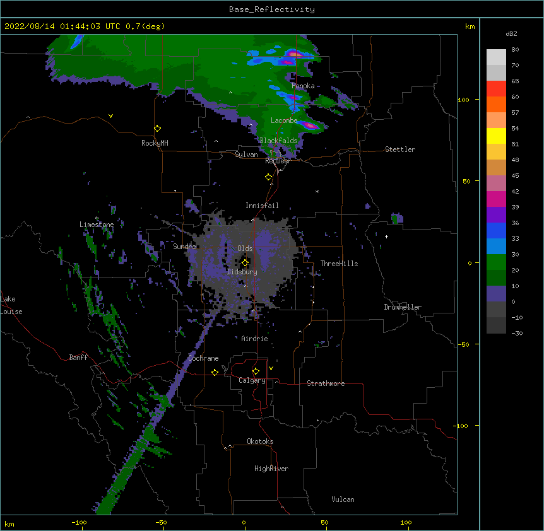This screenshot has height=531, width=544.
Task: Pick the bright yellow swatch in the dBZ legend
Action: [496, 136]
